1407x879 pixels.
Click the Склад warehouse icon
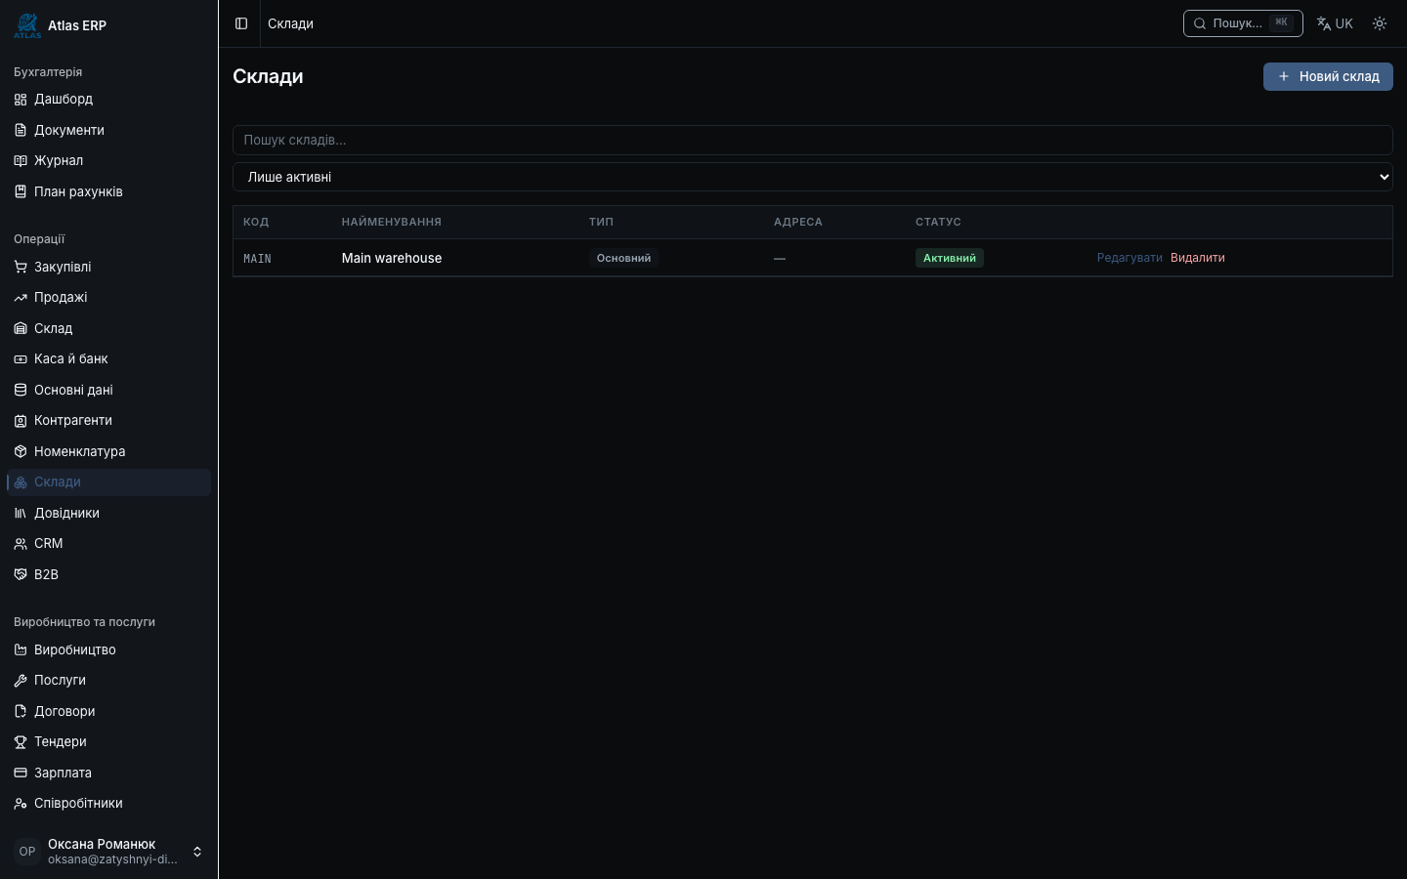point(21,328)
